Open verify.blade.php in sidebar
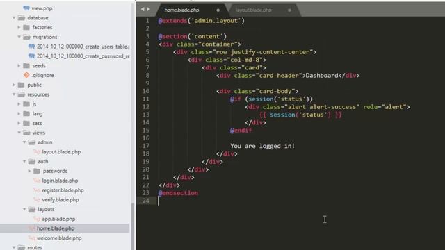The image size is (445, 250). pyautogui.click(x=60, y=200)
